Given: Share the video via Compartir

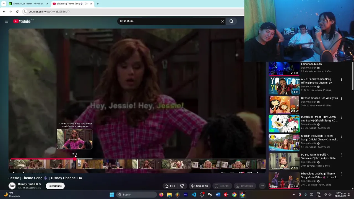Looking at the screenshot, I should click(199, 186).
